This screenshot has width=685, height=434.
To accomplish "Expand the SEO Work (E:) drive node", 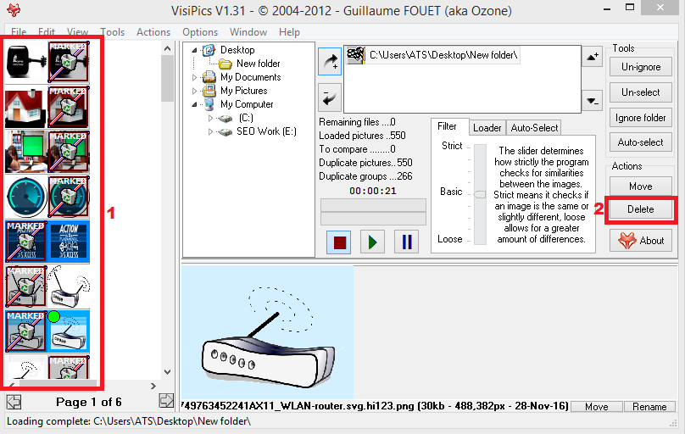I will coord(212,131).
